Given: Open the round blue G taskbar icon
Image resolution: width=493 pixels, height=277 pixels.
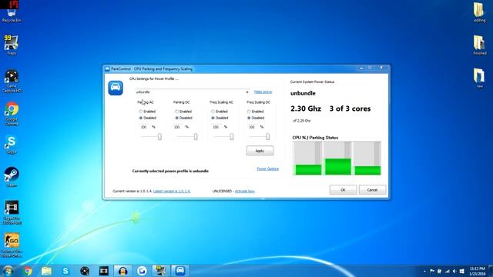Looking at the screenshot, I should [x=142, y=271].
